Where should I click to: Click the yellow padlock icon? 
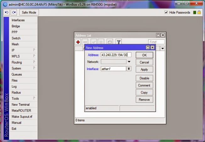click(199, 13)
